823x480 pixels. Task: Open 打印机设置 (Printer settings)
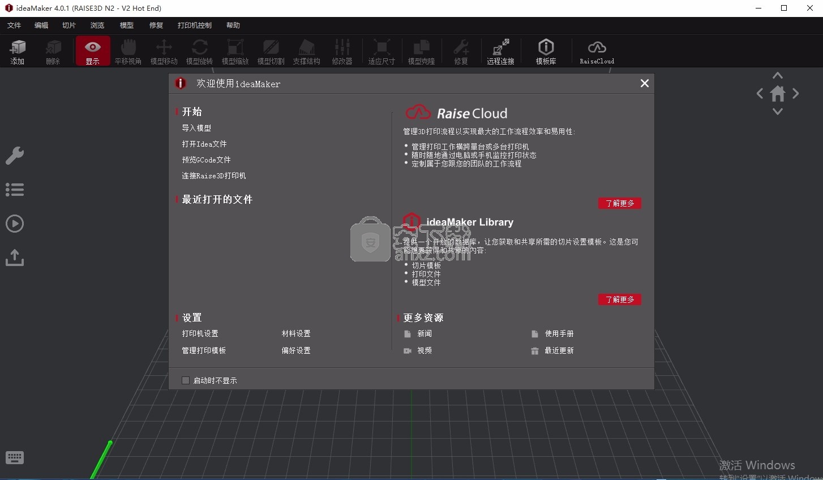[200, 333]
